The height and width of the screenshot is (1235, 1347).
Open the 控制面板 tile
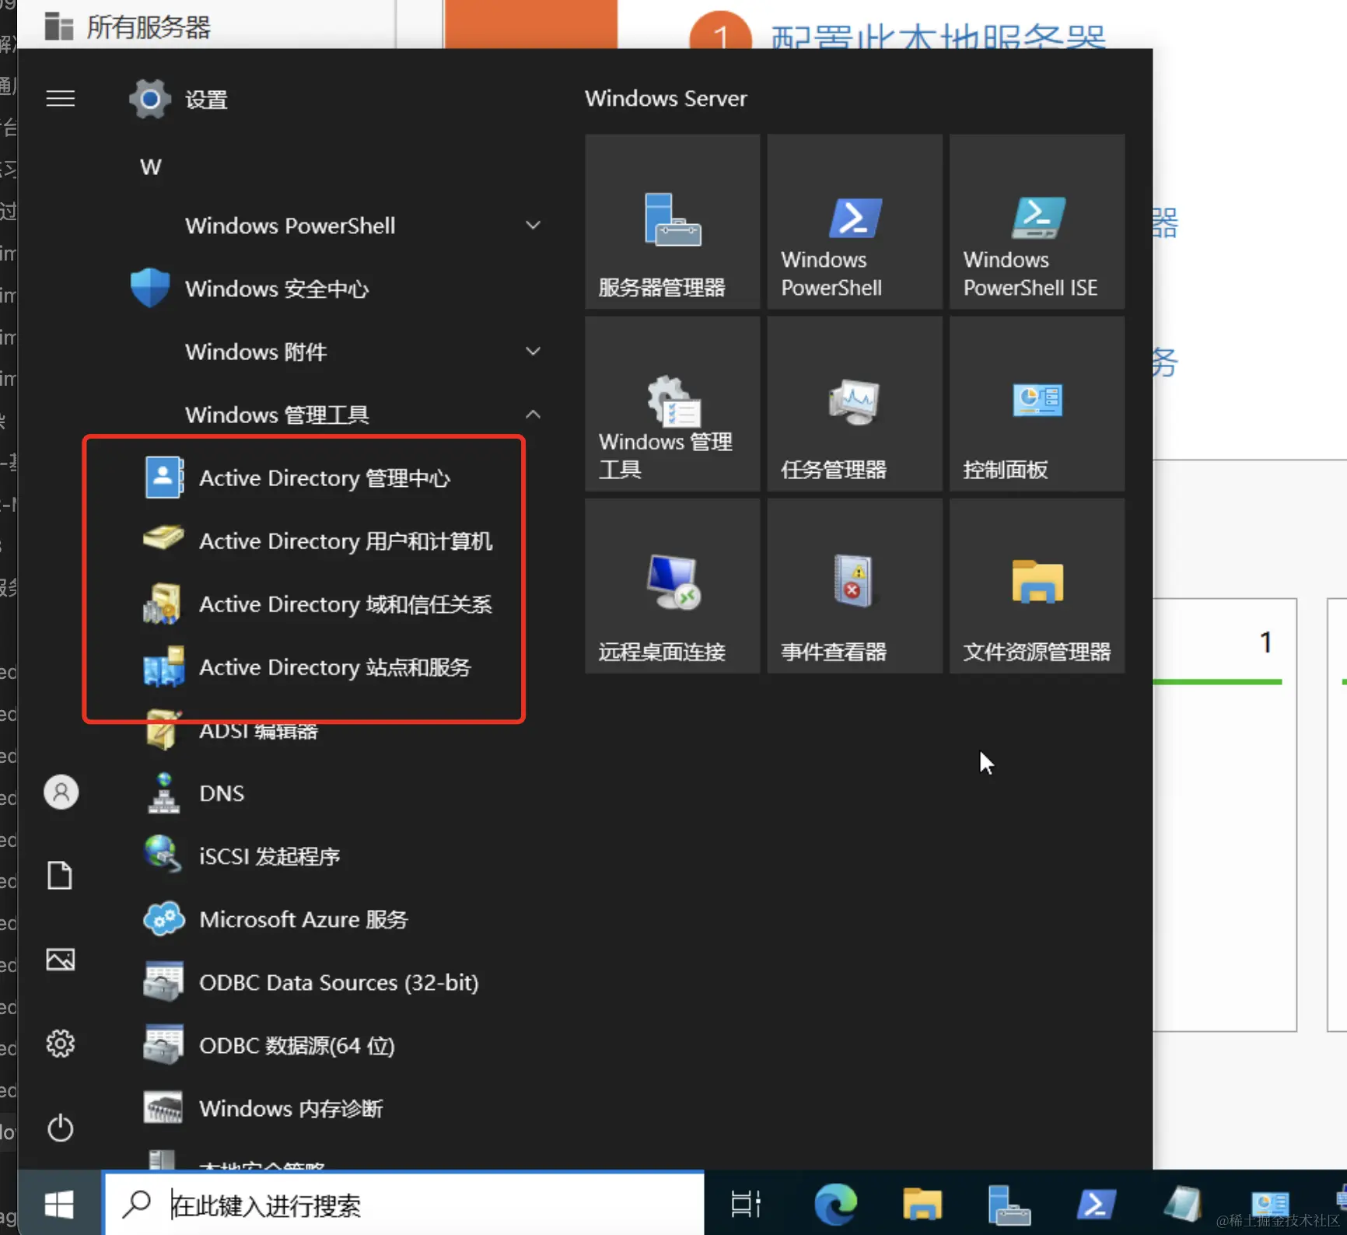coord(1037,404)
